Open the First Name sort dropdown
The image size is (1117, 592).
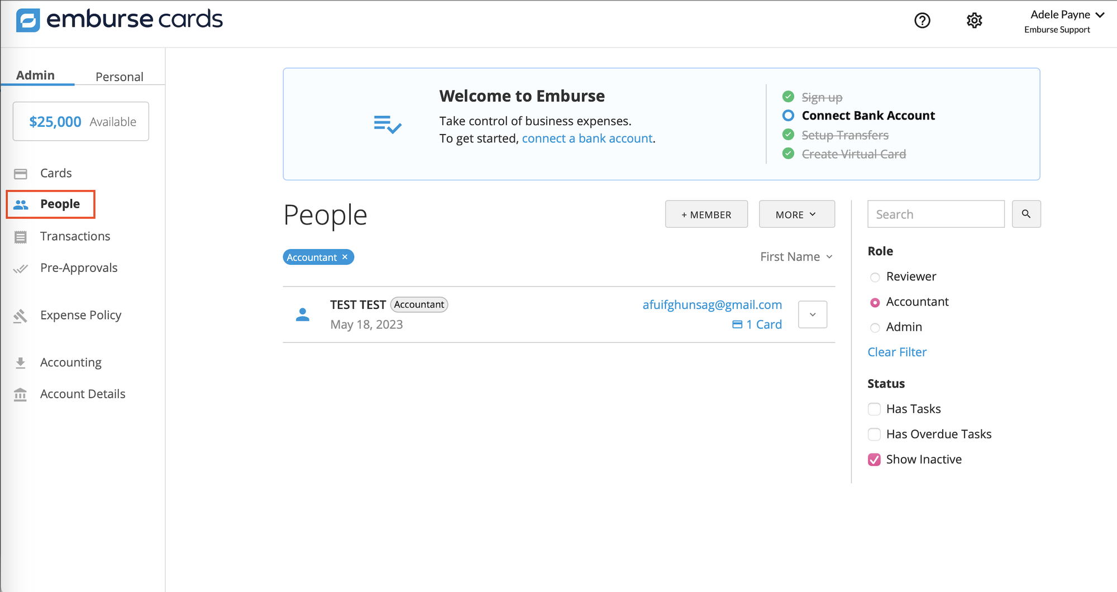point(796,256)
